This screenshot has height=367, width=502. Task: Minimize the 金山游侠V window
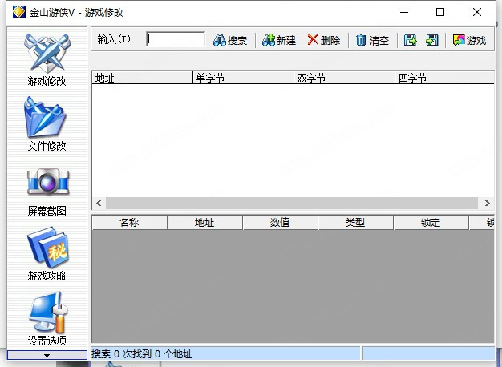tap(404, 12)
